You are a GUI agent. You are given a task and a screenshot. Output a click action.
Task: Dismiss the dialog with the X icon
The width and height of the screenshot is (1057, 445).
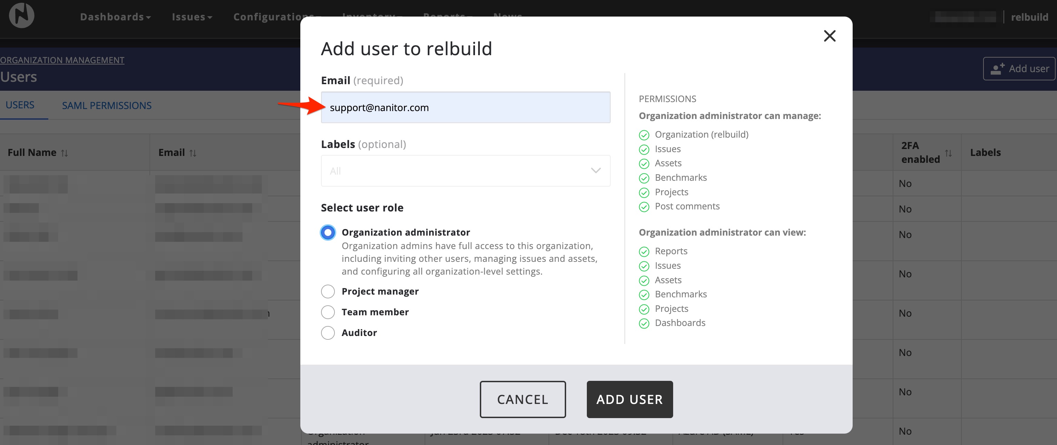[830, 36]
